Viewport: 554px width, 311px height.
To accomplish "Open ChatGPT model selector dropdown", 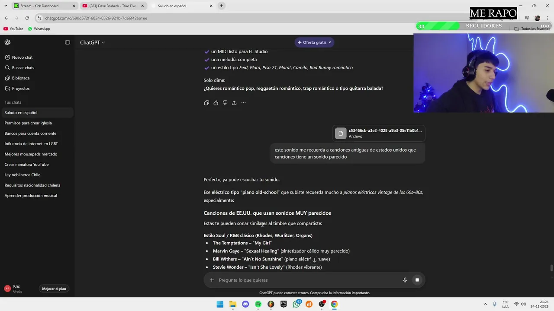I will point(92,42).
